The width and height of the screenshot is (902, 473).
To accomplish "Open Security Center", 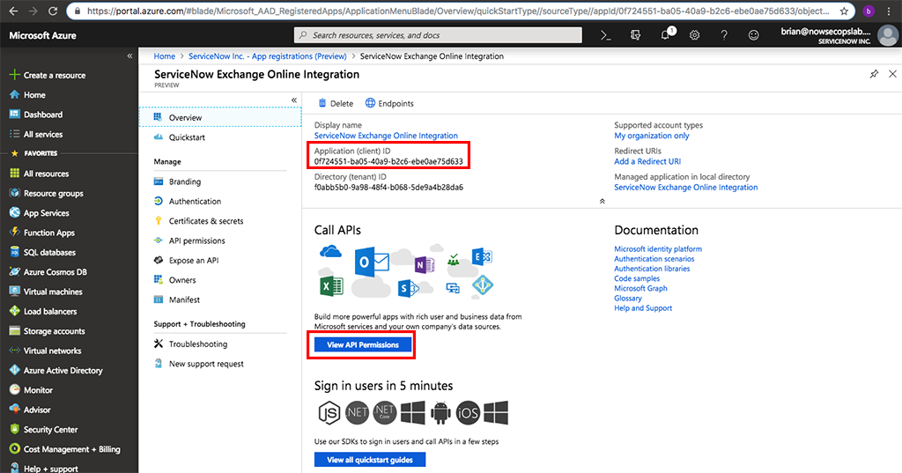I will pos(44,429).
